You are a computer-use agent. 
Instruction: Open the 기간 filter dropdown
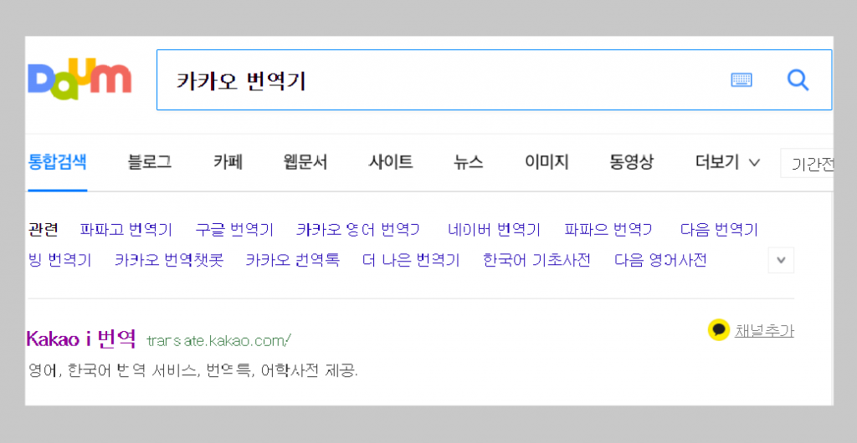click(x=808, y=163)
